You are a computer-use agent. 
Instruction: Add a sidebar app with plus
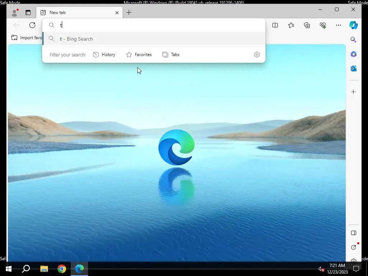354,92
